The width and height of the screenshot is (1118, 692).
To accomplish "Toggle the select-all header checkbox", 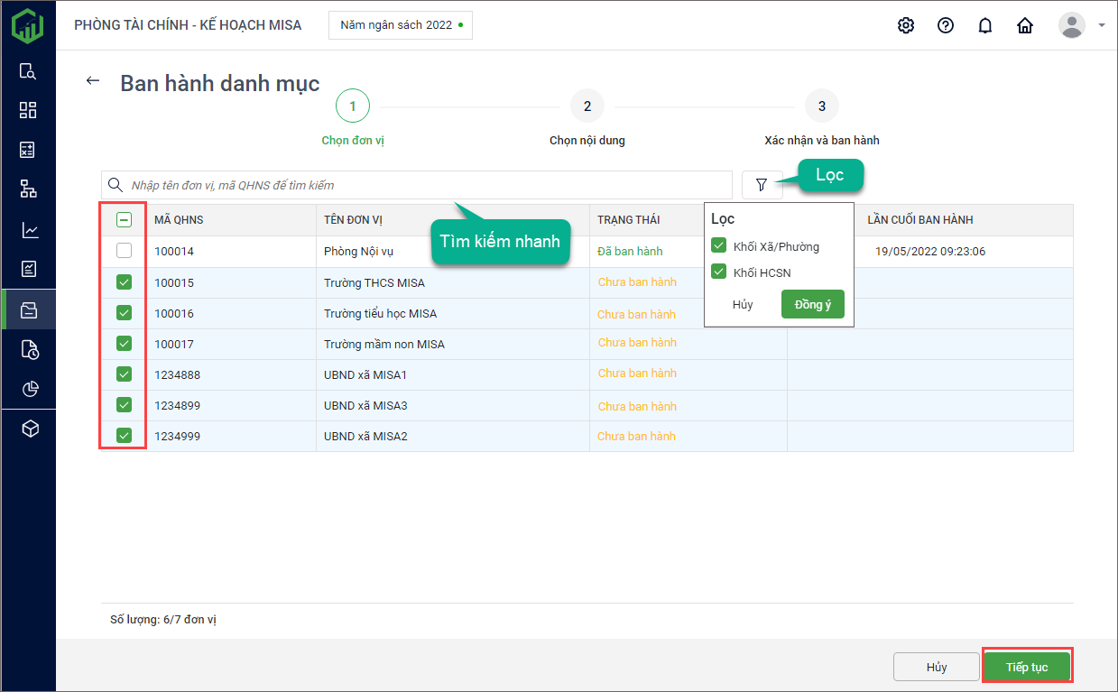I will tap(125, 219).
